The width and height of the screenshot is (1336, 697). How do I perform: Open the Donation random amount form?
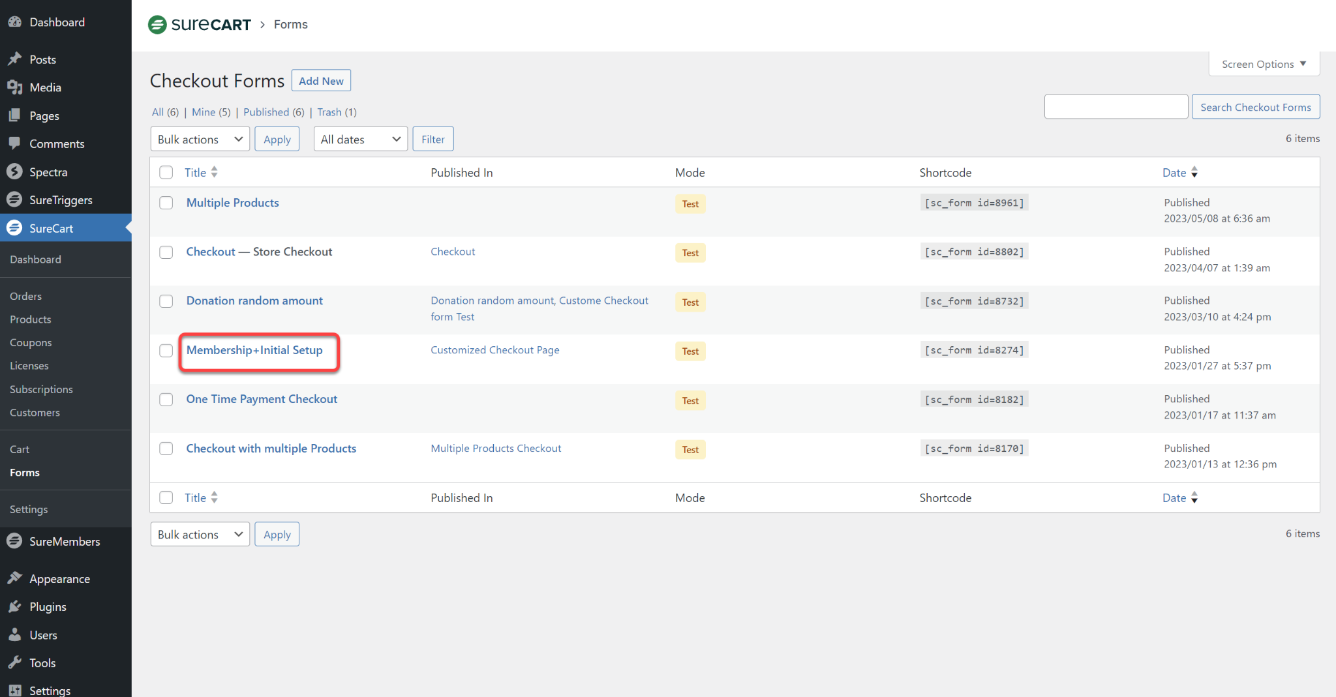coord(254,301)
